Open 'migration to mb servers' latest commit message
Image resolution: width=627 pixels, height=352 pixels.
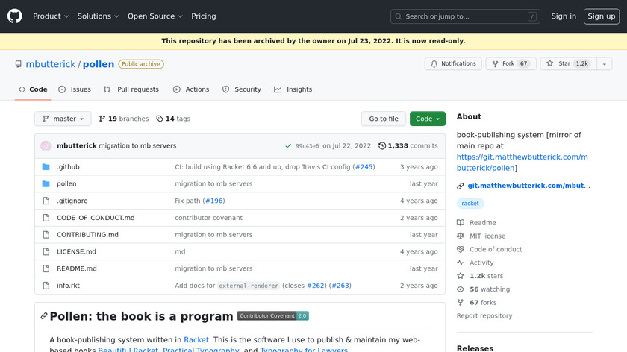(137, 146)
